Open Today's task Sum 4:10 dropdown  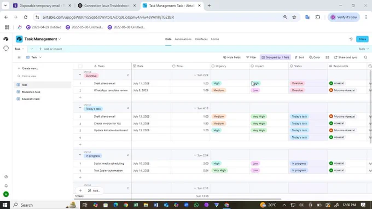tap(201, 108)
